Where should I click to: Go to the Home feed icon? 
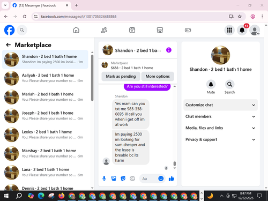tap(76, 30)
